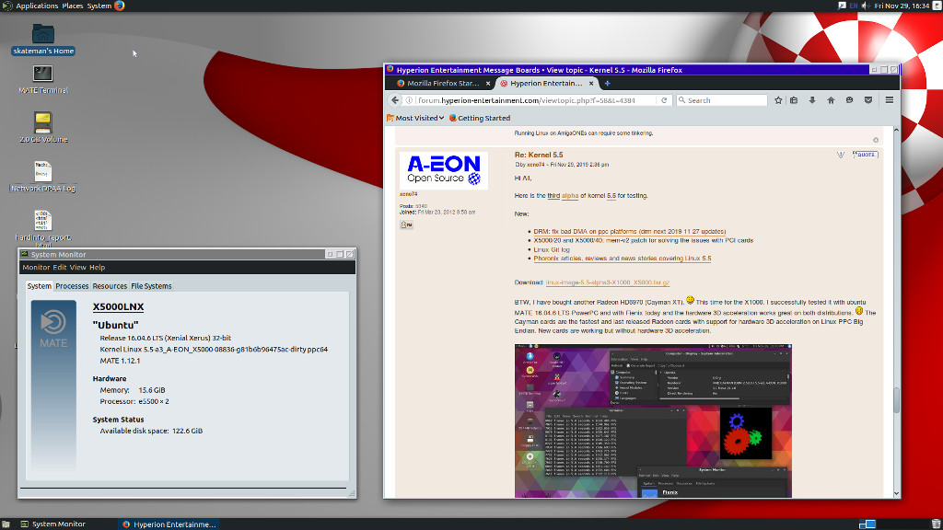This screenshot has height=530, width=943.
Task: Open the Phoronix articles link
Action: coord(623,259)
